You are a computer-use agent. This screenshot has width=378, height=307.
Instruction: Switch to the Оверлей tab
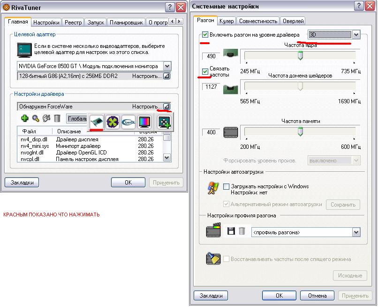(293, 21)
